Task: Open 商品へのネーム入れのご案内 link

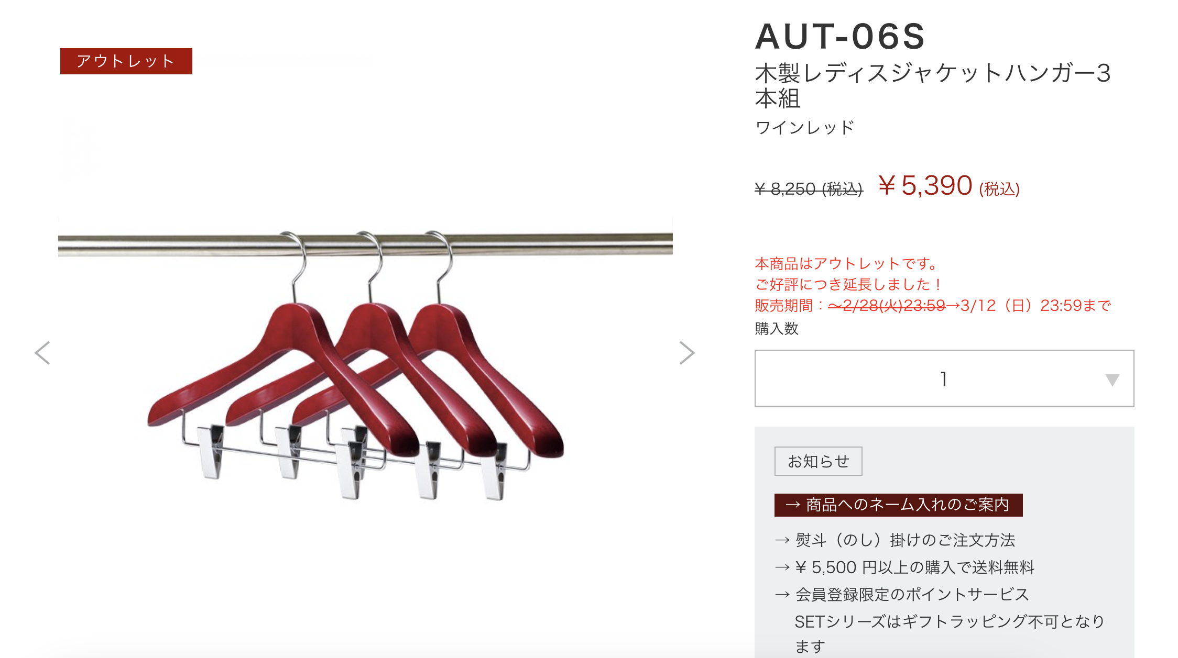Action: point(898,505)
